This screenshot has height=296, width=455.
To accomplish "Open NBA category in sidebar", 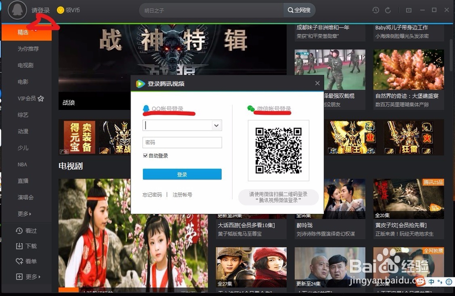I will pos(22,164).
